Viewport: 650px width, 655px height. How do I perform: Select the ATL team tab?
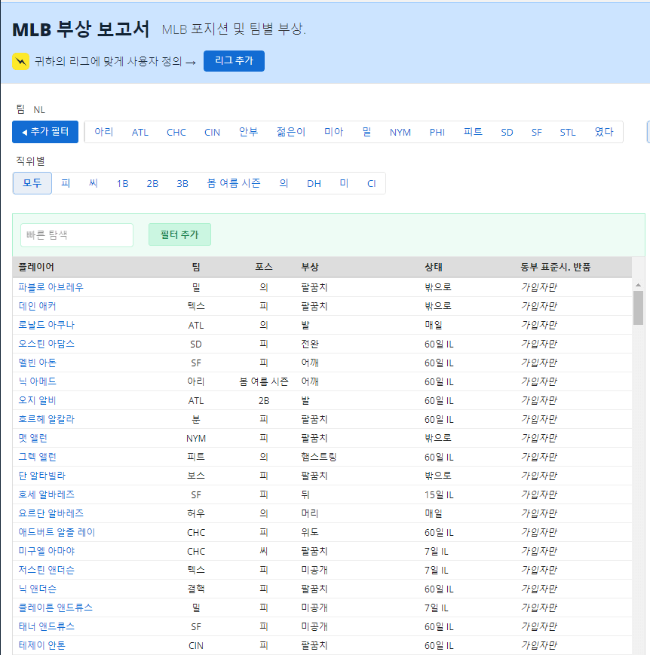pyautogui.click(x=140, y=132)
